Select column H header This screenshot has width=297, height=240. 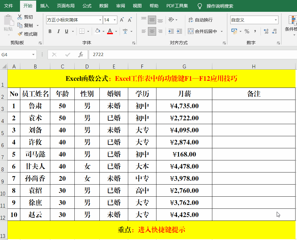pos(254,66)
